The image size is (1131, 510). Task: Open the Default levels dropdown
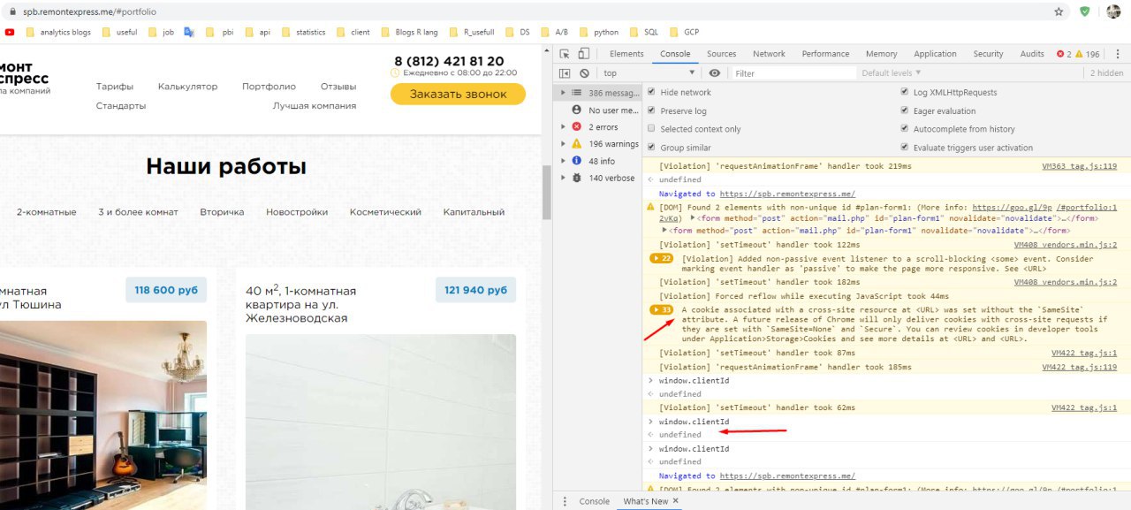point(891,73)
